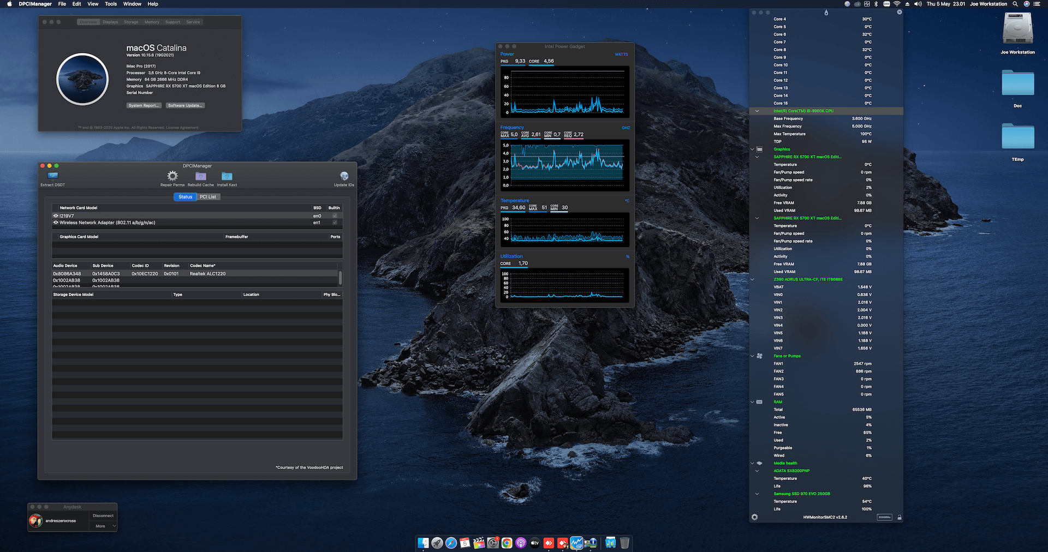This screenshot has height=552, width=1048.
Task: Open Intel Power Gadget from the dock
Action: (x=576, y=543)
